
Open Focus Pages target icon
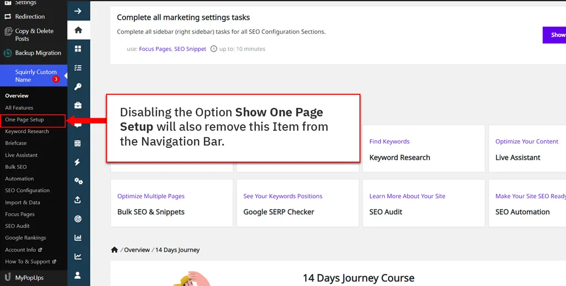[78, 219]
